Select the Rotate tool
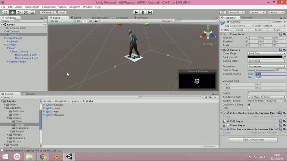The image size is (287, 161). pos(19,12)
